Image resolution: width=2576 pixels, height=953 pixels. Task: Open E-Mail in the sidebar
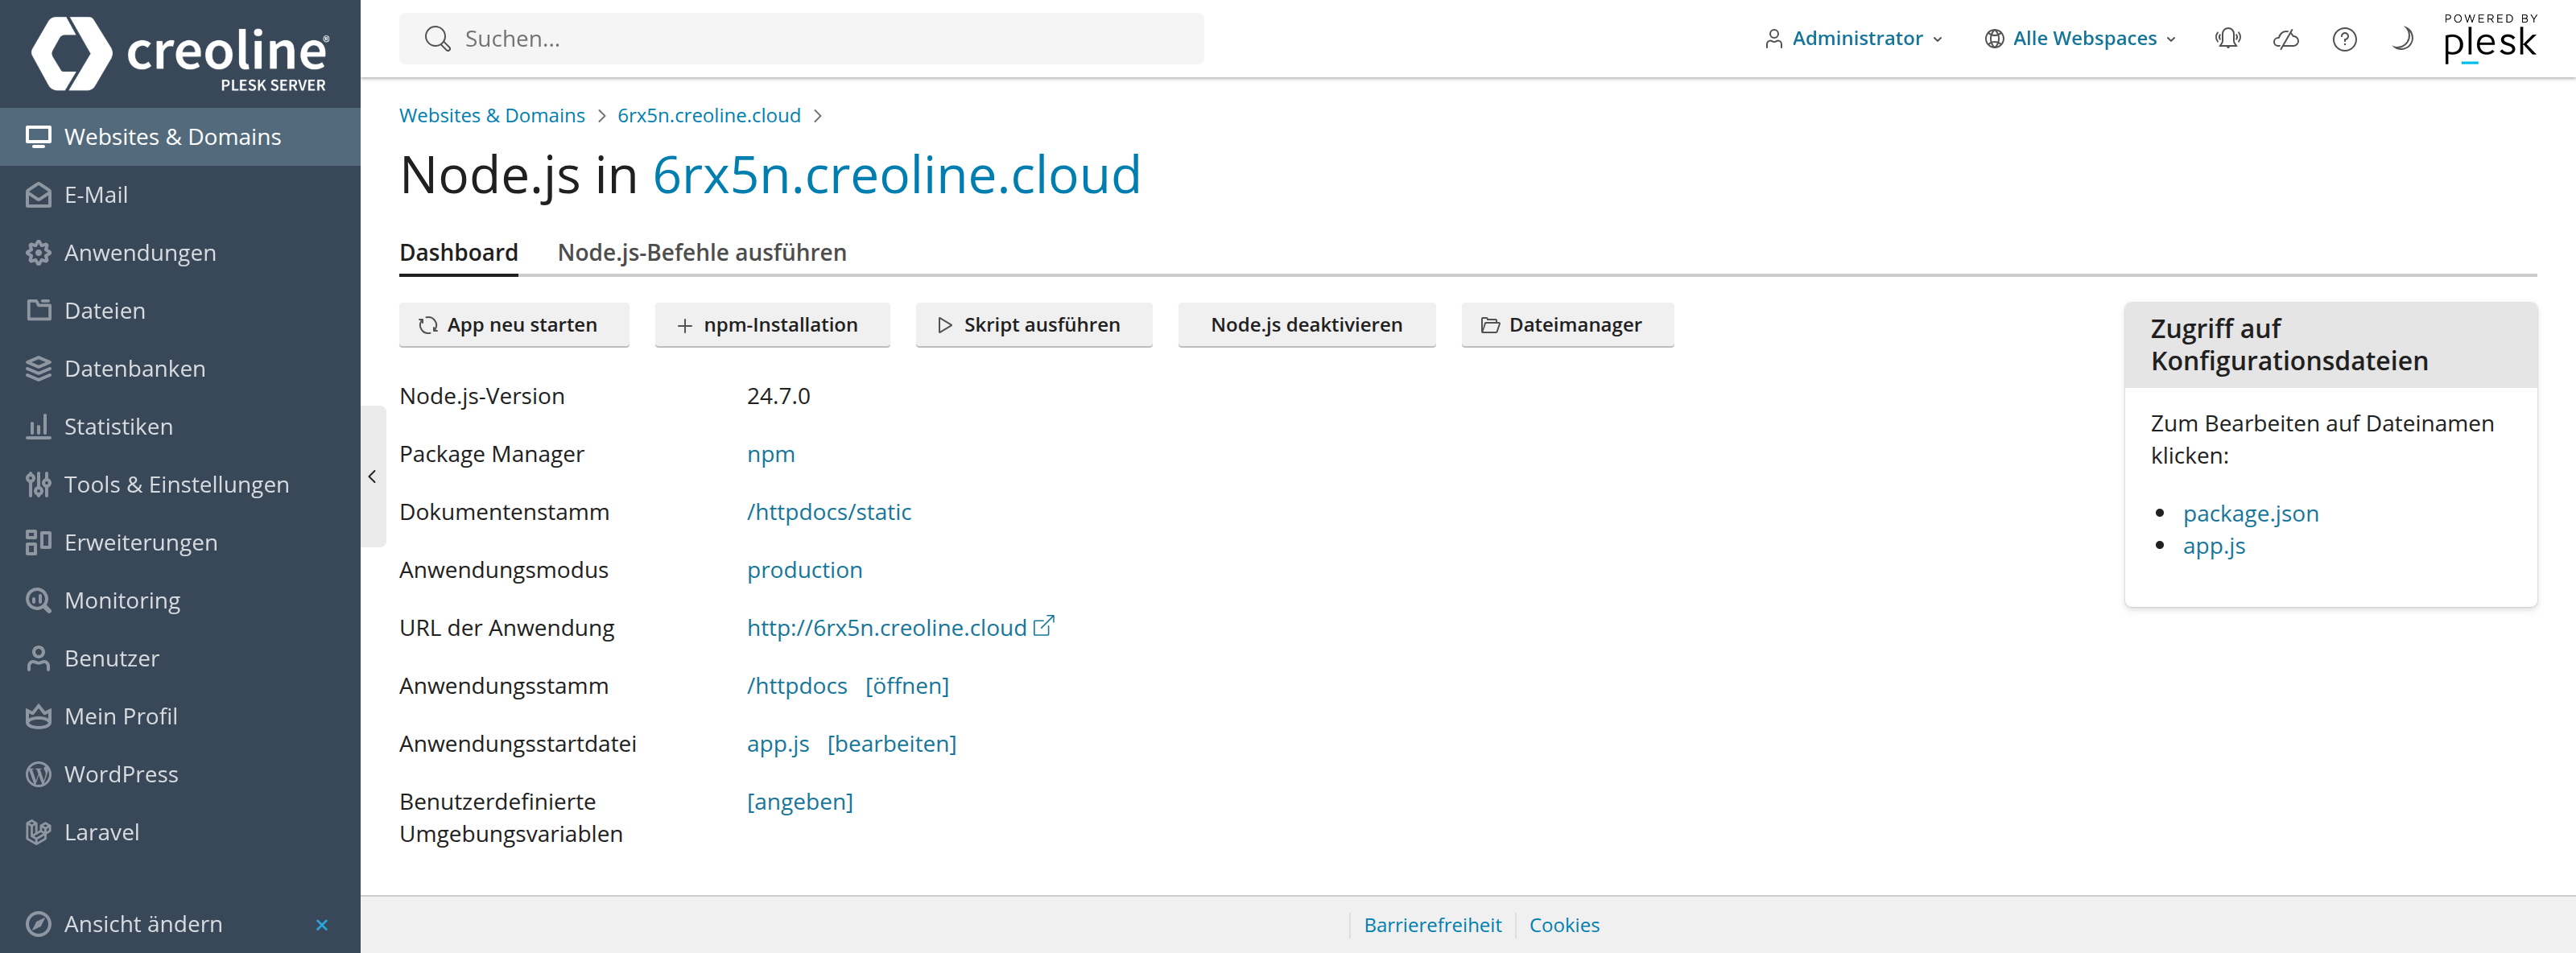click(180, 195)
